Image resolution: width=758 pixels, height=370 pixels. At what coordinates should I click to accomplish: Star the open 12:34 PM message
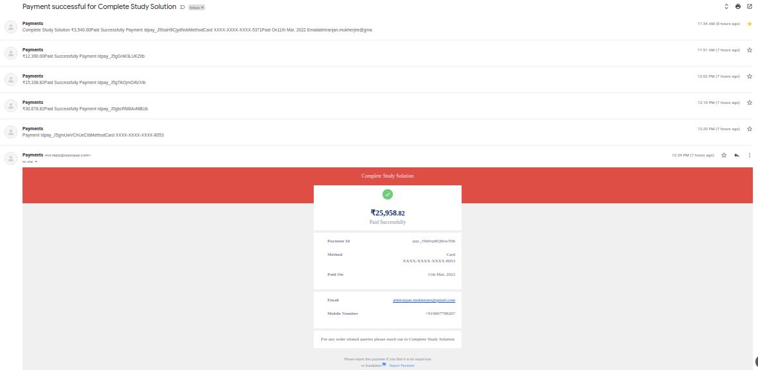[x=724, y=155]
